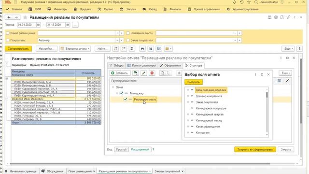Click the collapse groups icon before the sigma
Image resolution: width=309 pixels, height=174 pixels.
tap(124, 48)
